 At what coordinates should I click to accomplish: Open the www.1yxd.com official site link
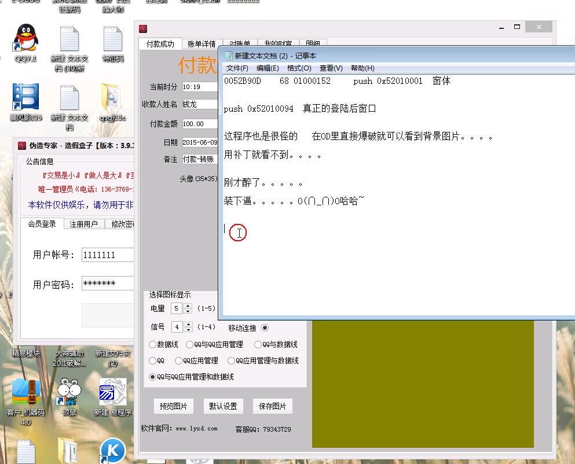196,429
